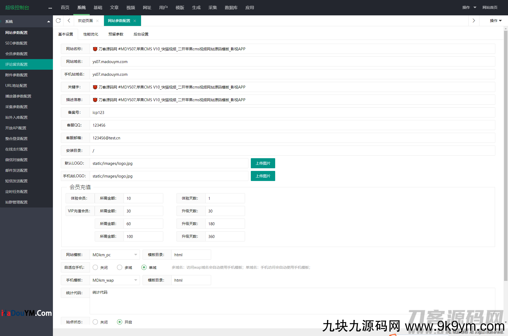This screenshot has width=508, height=336.
Task: Close the 欢迎页面 tab
Action: tap(97, 21)
